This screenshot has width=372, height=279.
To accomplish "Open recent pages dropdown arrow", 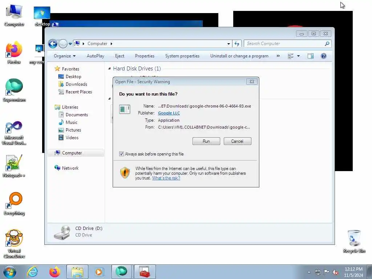I will tap(70, 44).
